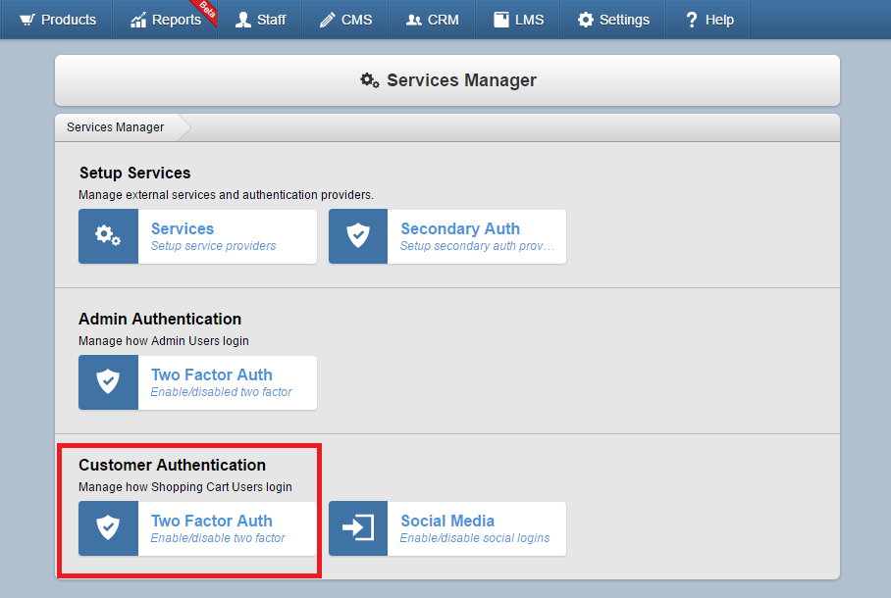Viewport: 891px width, 598px height.
Task: Open the Products menu
Action: point(57,20)
